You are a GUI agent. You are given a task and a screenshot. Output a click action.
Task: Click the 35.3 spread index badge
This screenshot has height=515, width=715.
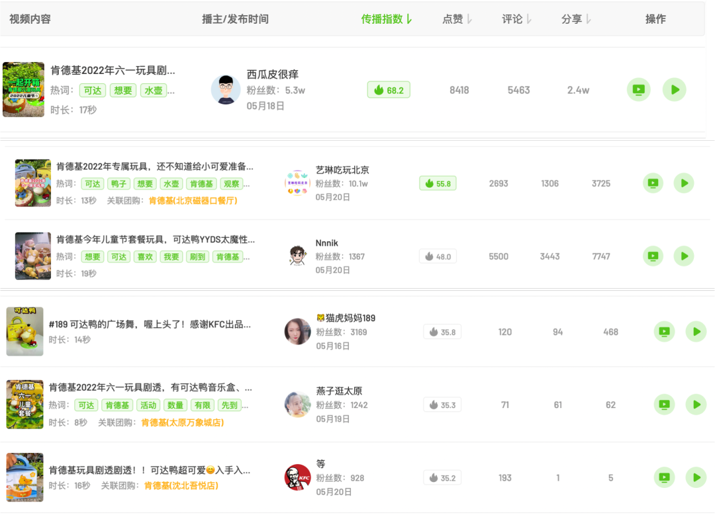click(x=442, y=405)
